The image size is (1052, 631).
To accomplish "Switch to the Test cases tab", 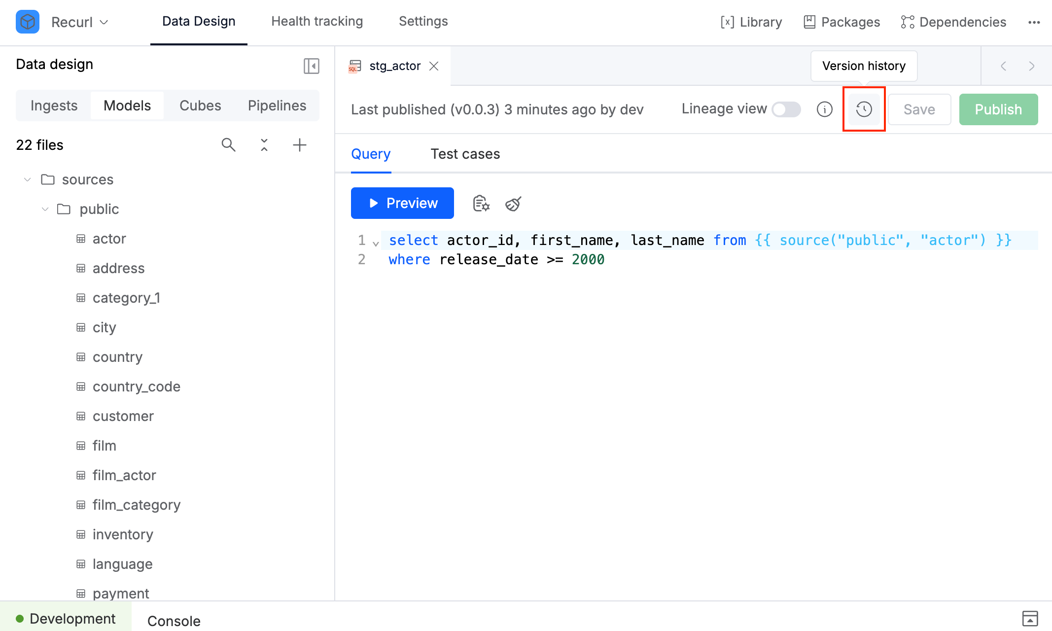I will click(465, 154).
